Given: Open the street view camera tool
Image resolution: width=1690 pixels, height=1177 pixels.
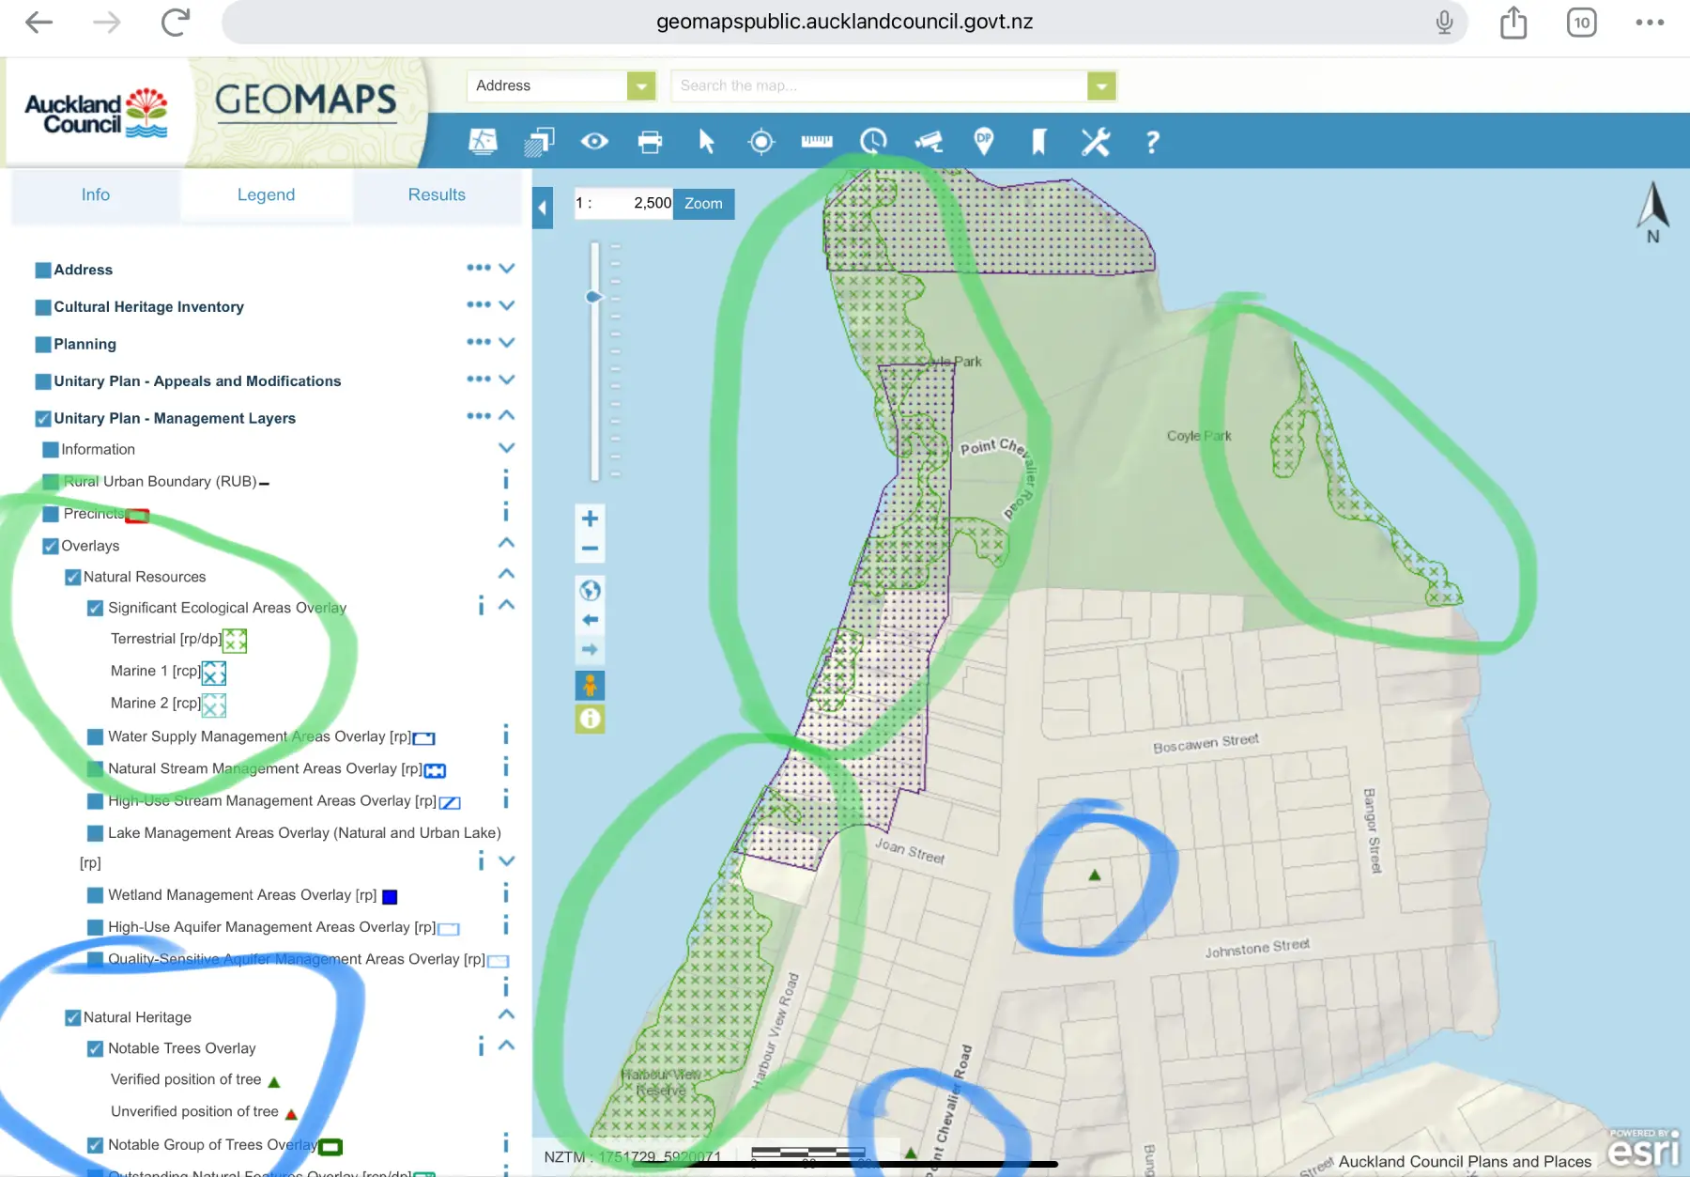Looking at the screenshot, I should 929,142.
